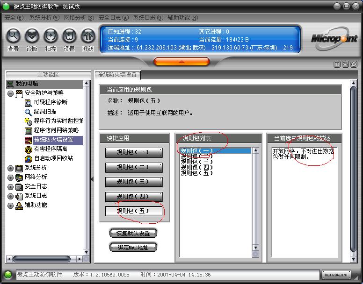Viewport: 363px width, 284px height.
Task: Collapse header with the orange arrow bar
Action: click(x=181, y=62)
